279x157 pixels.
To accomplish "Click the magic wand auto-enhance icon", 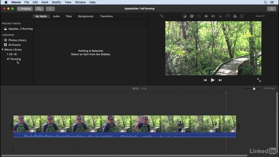I will [x=162, y=16].
